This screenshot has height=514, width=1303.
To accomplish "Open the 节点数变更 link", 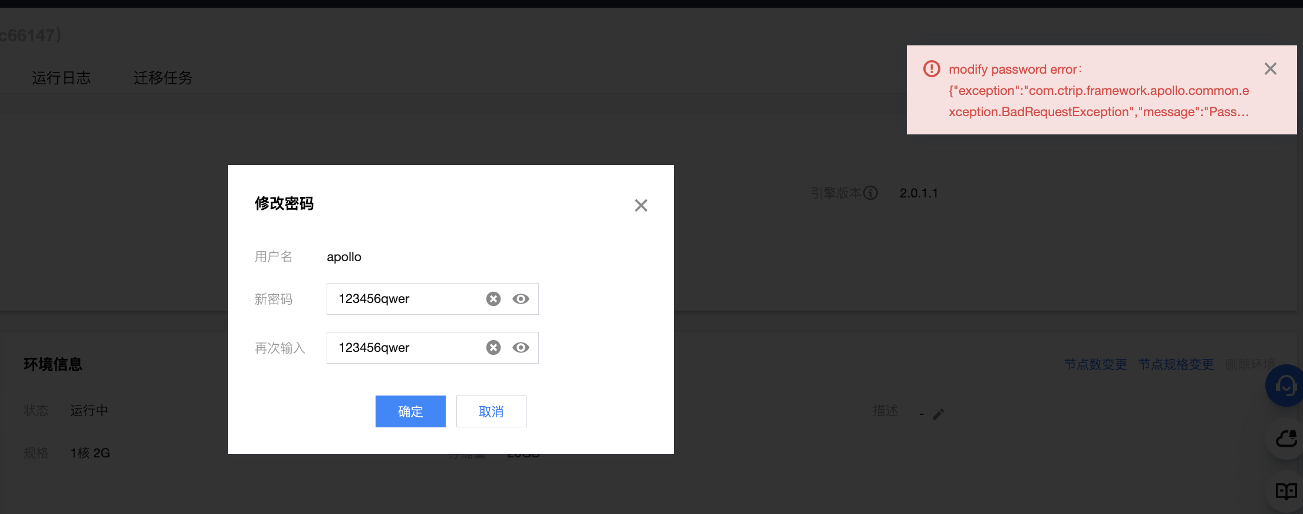I will 1095,364.
